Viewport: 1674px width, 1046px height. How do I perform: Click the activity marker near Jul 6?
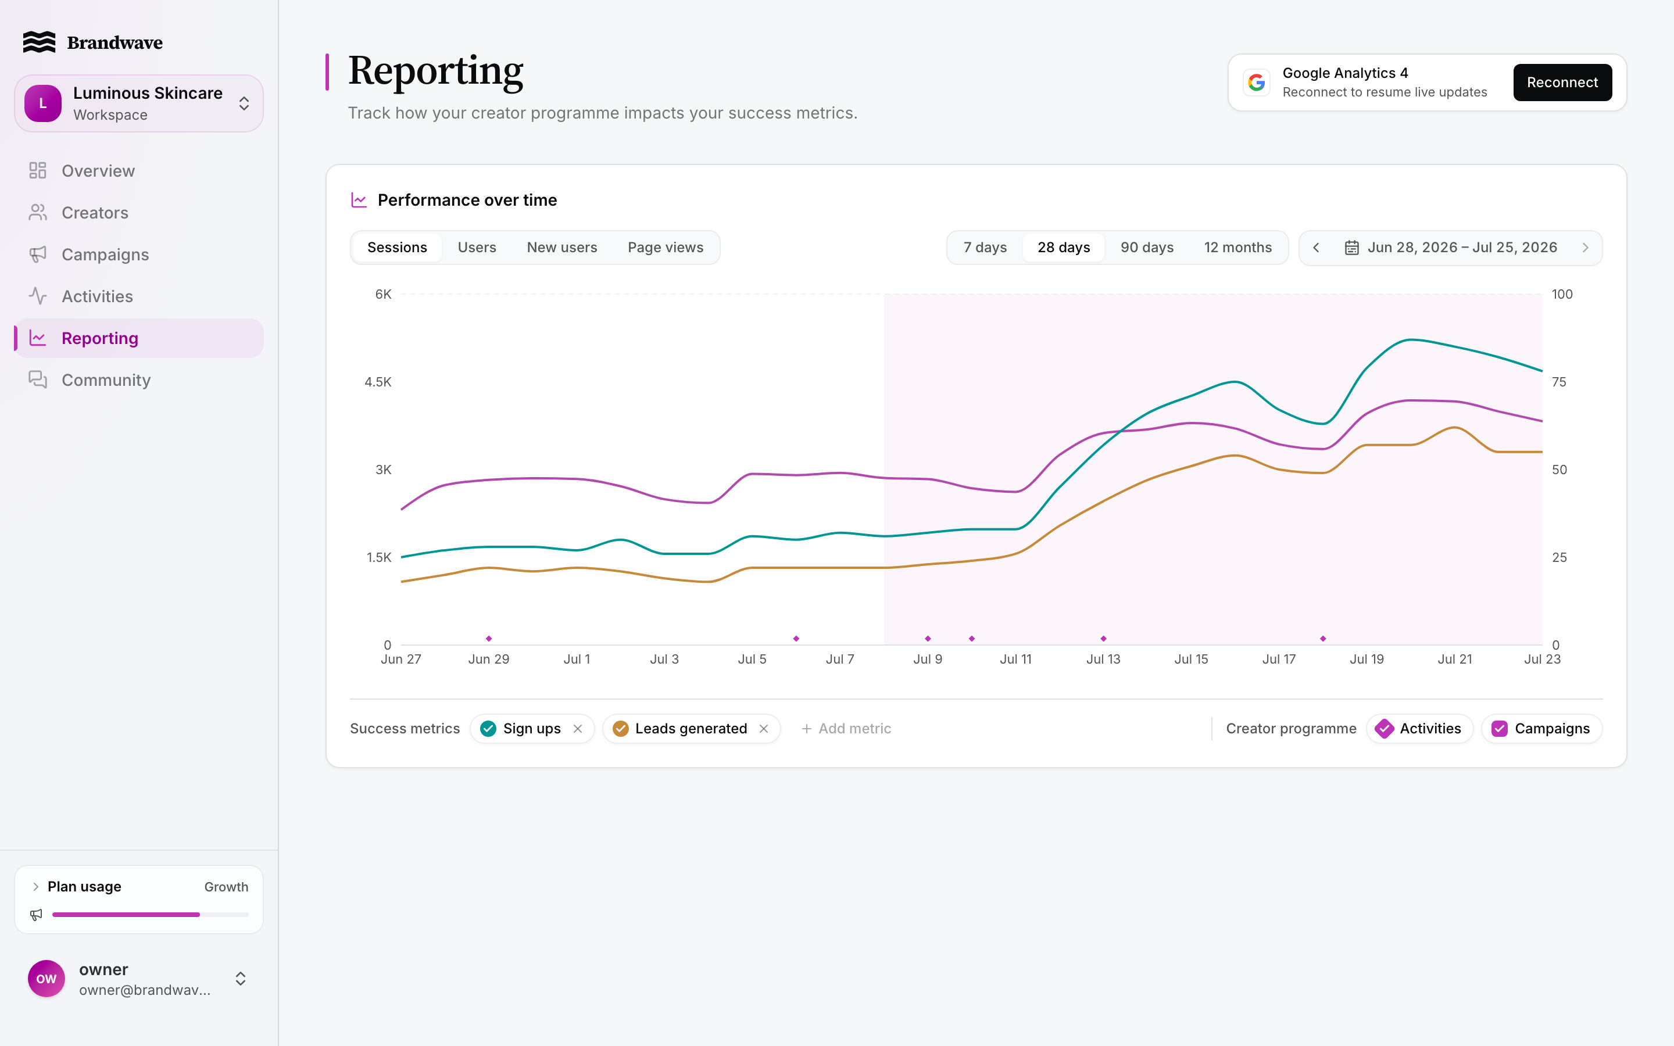[x=796, y=639]
